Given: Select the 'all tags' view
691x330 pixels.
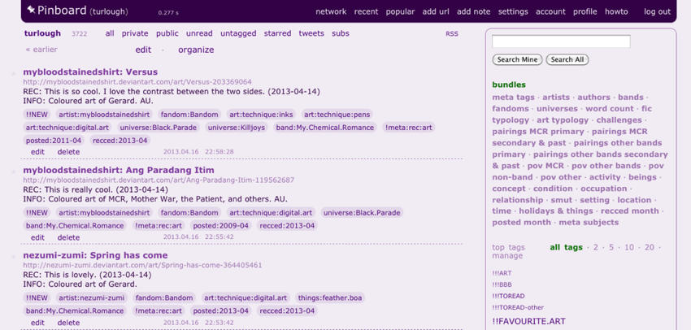Looking at the screenshot, I should (x=567, y=248).
